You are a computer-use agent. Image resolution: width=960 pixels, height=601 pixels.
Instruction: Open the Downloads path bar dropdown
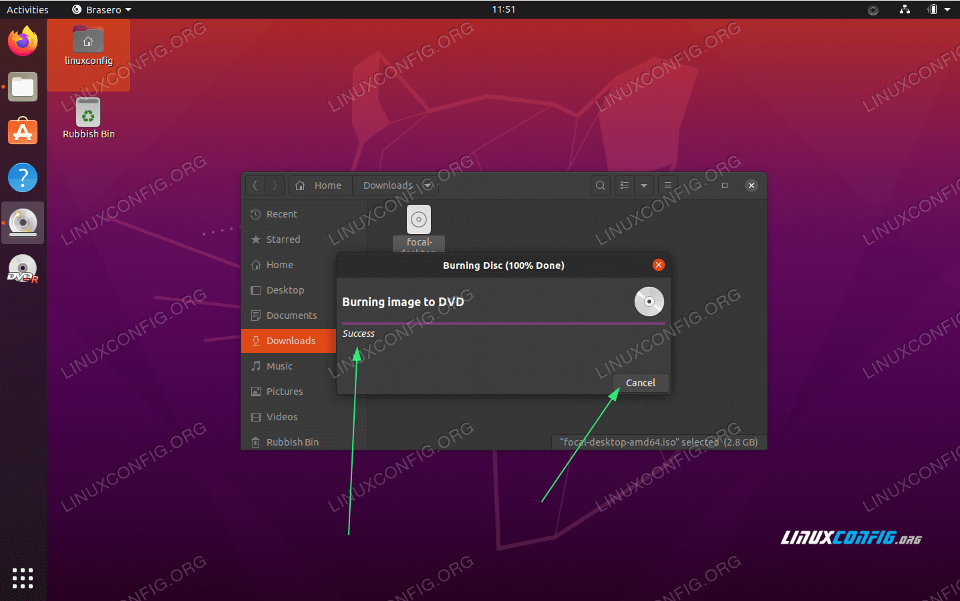[428, 185]
